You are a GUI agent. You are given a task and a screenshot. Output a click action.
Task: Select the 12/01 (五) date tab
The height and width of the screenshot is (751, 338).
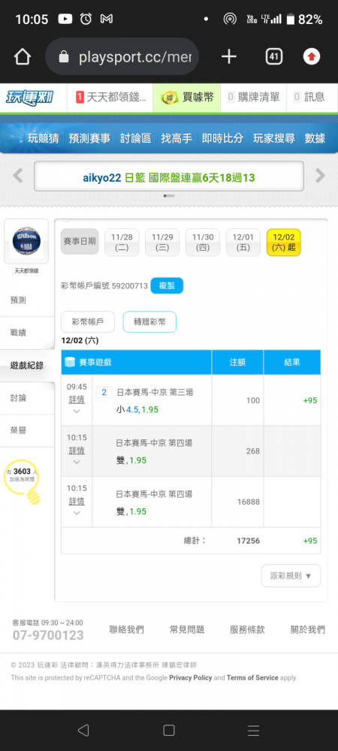coord(243,243)
